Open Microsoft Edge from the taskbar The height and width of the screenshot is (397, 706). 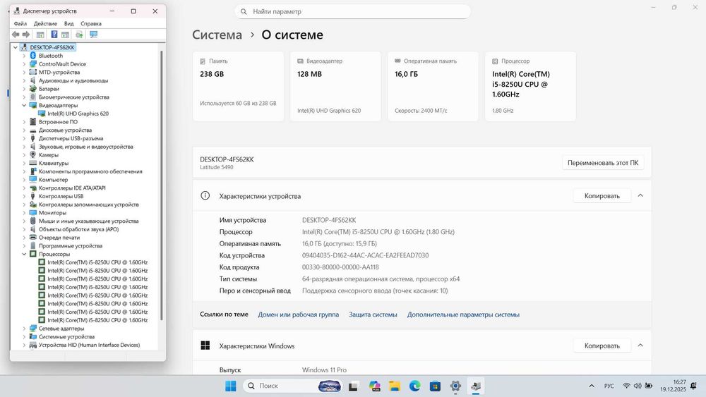pyautogui.click(x=414, y=386)
